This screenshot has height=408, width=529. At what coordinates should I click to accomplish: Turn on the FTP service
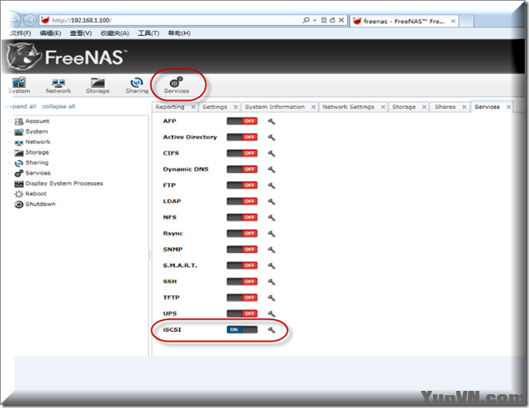(x=242, y=185)
